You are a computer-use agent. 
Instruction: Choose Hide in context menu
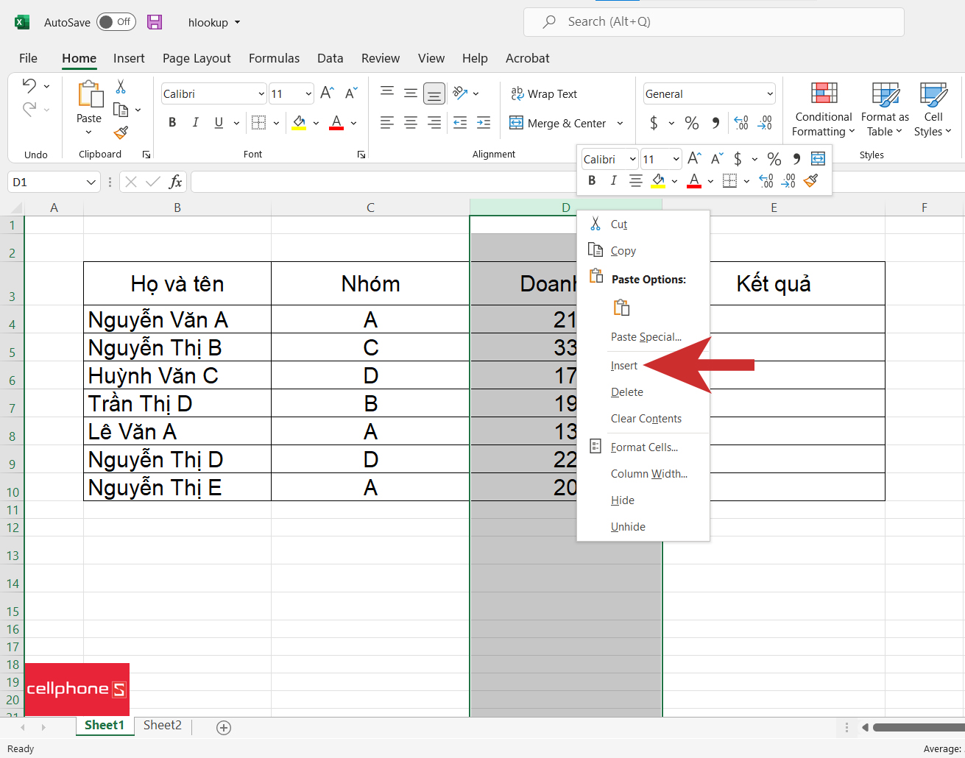click(x=643, y=500)
